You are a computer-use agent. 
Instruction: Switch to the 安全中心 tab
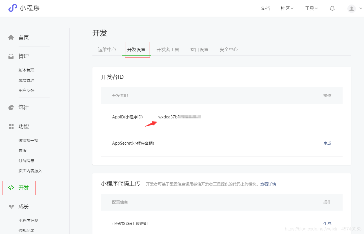point(229,50)
